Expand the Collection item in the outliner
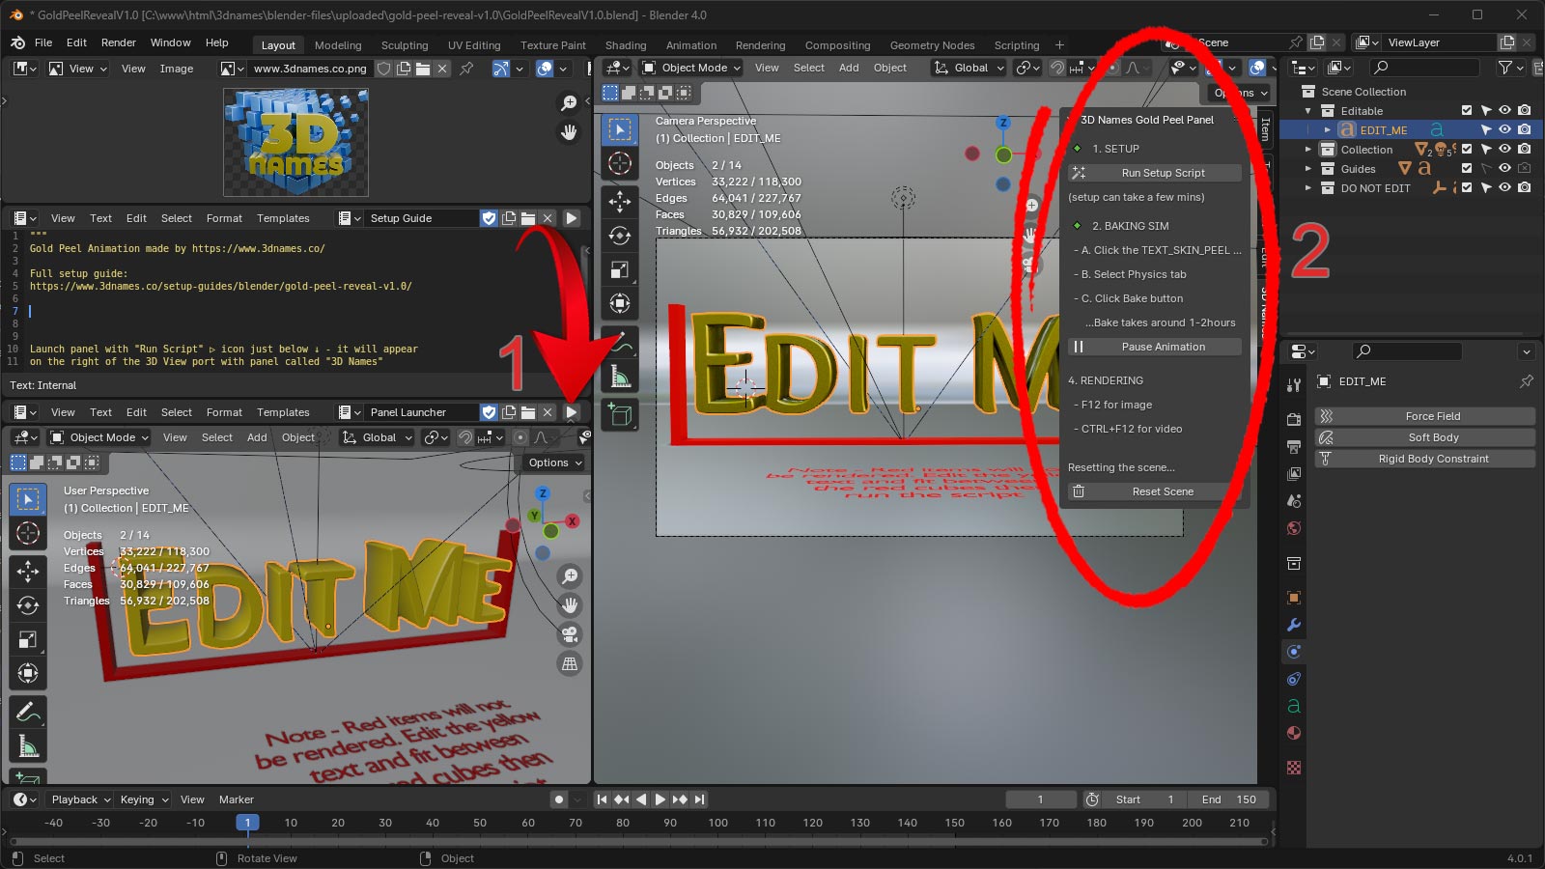The height and width of the screenshot is (869, 1545). tap(1308, 149)
